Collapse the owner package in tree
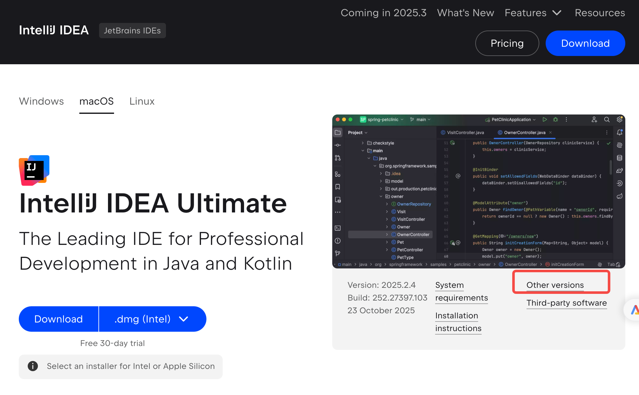Screen dimensions: 639x395 tap(381, 197)
